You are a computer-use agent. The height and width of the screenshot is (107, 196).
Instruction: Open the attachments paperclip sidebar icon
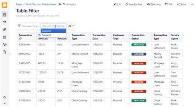tap(5, 30)
